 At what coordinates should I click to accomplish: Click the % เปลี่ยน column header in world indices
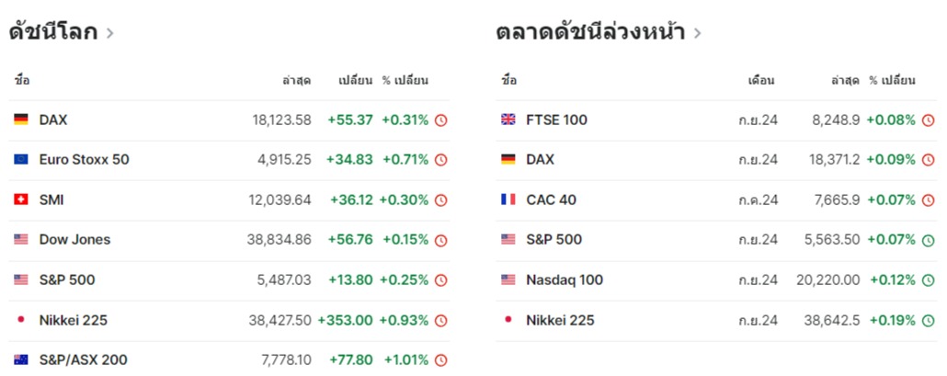pos(405,80)
